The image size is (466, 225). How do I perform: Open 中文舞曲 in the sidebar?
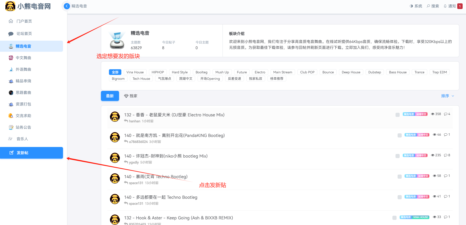coord(23,58)
